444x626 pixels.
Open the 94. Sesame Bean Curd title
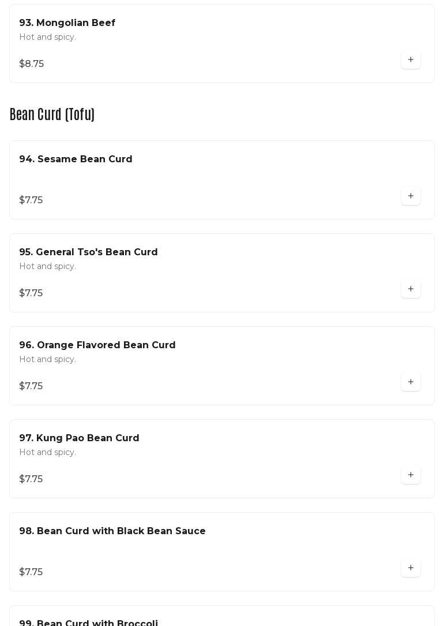click(x=76, y=159)
